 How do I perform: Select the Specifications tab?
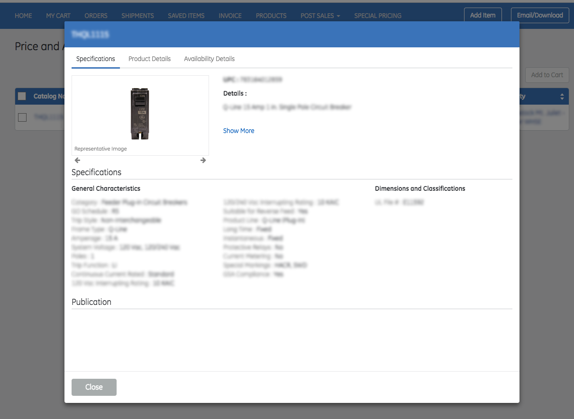coord(96,59)
